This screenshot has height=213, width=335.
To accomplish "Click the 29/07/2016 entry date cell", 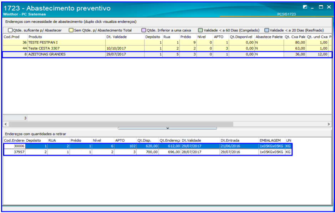I will click(x=239, y=152).
